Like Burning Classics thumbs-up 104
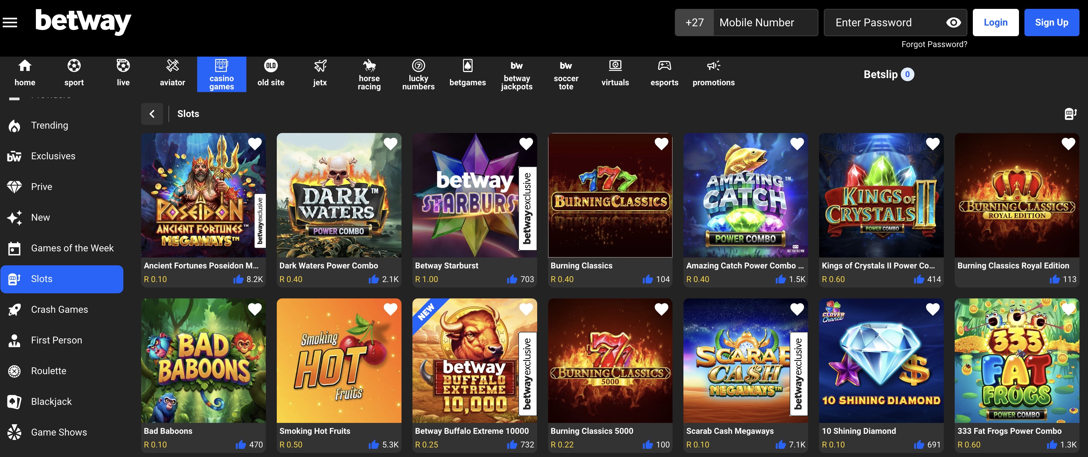Screen dimensions: 1088x457 click(x=648, y=279)
